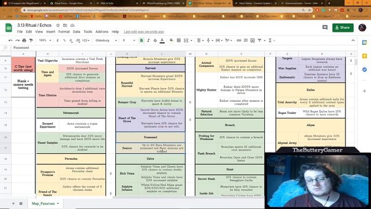Open vertical align dropdown
Screen dimensions: 371x209
click(209, 41)
